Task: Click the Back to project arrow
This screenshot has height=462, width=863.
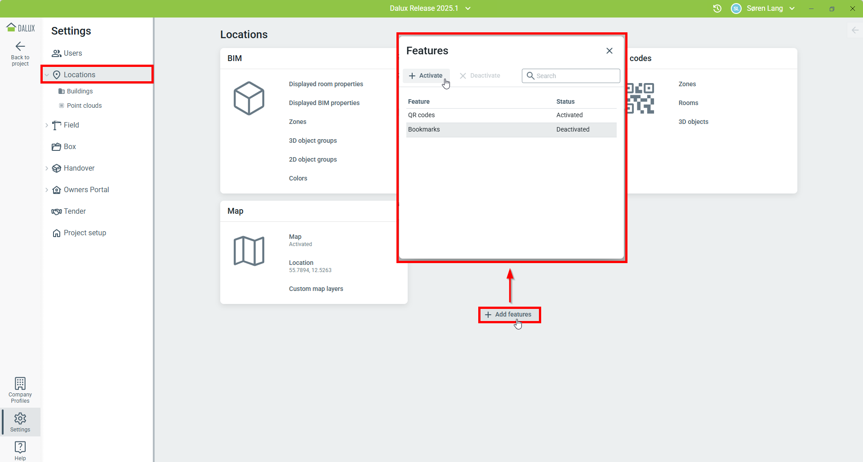Action: 20,47
